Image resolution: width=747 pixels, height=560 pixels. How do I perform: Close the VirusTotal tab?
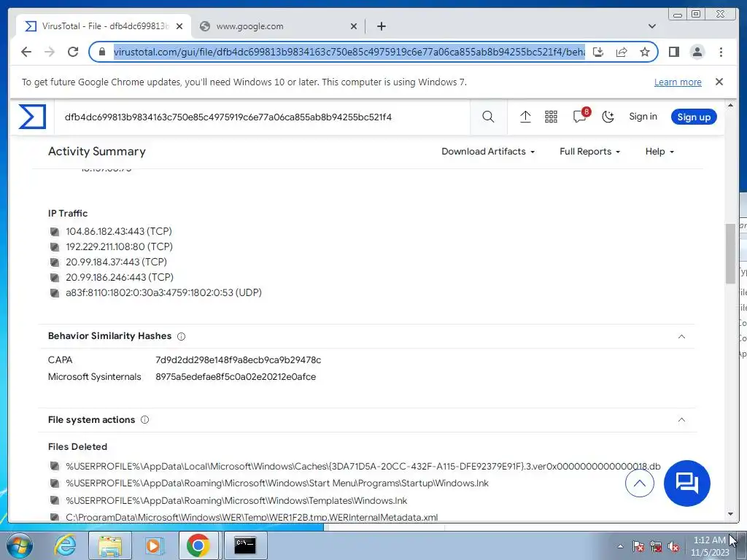click(x=179, y=26)
